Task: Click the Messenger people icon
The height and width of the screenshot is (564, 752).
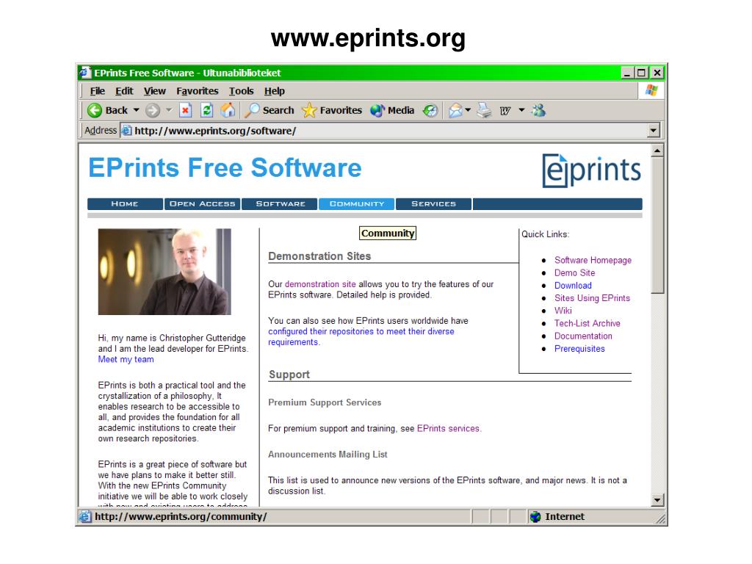Action: click(538, 110)
